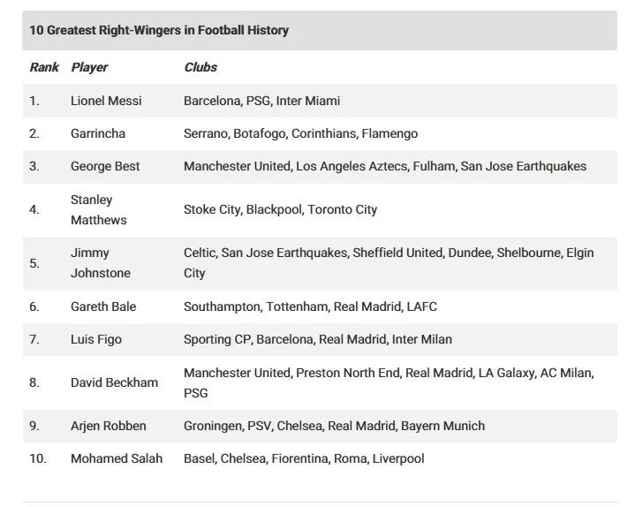
Task: Click the clubs cell starting with Groningen, PSV
Action: (x=334, y=426)
